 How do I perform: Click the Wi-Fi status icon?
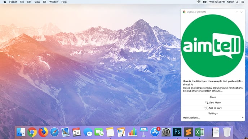pos(199,2)
